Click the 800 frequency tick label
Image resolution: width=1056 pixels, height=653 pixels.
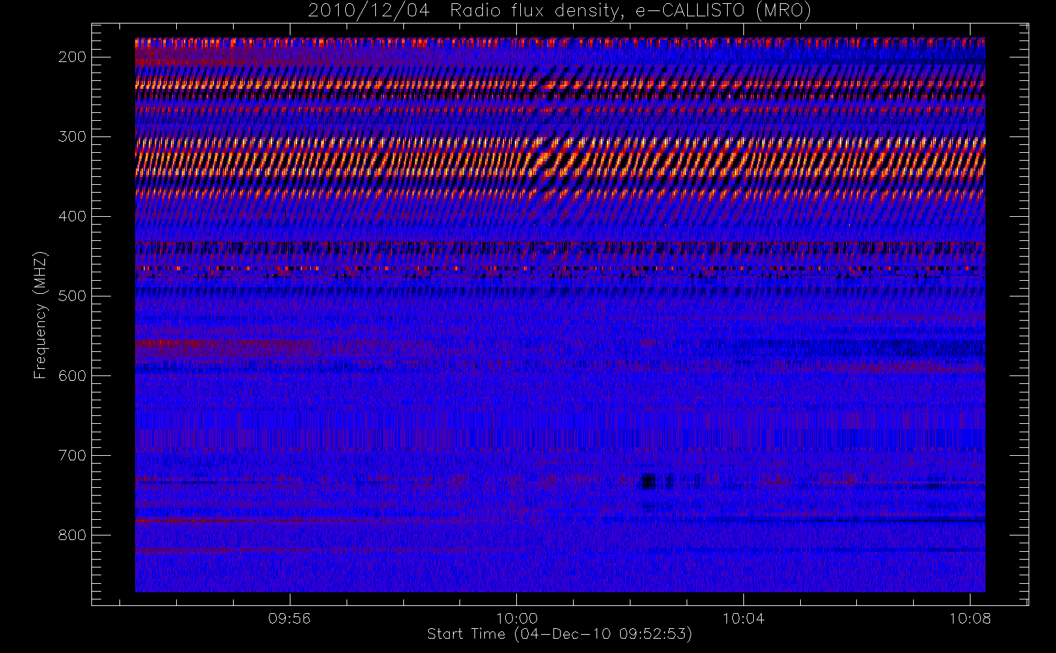(x=72, y=535)
